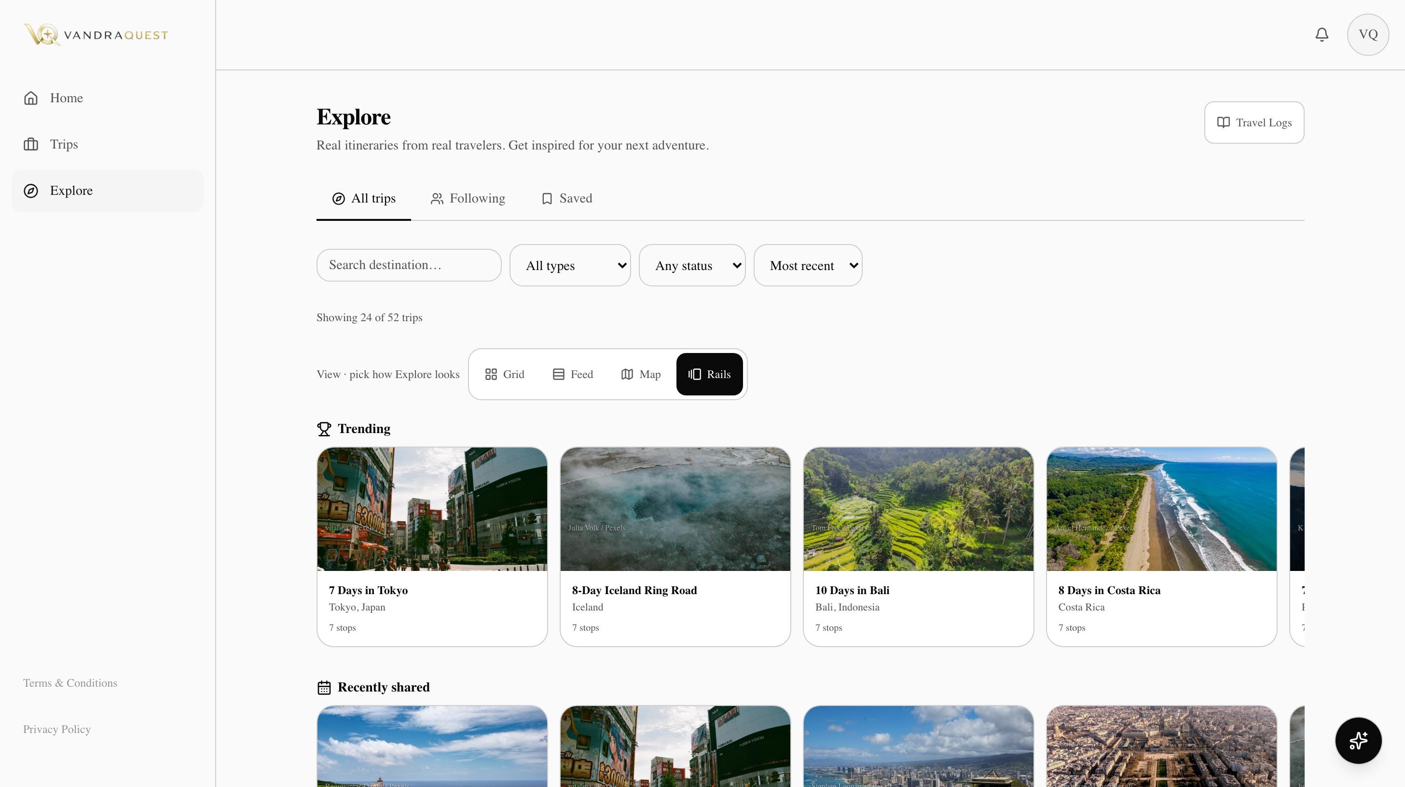Click the 'Costa Rica' location text
Image resolution: width=1405 pixels, height=787 pixels.
(1081, 607)
